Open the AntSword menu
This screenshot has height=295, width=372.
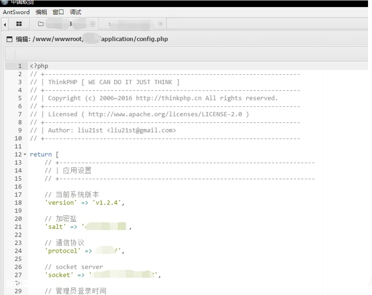pos(16,12)
